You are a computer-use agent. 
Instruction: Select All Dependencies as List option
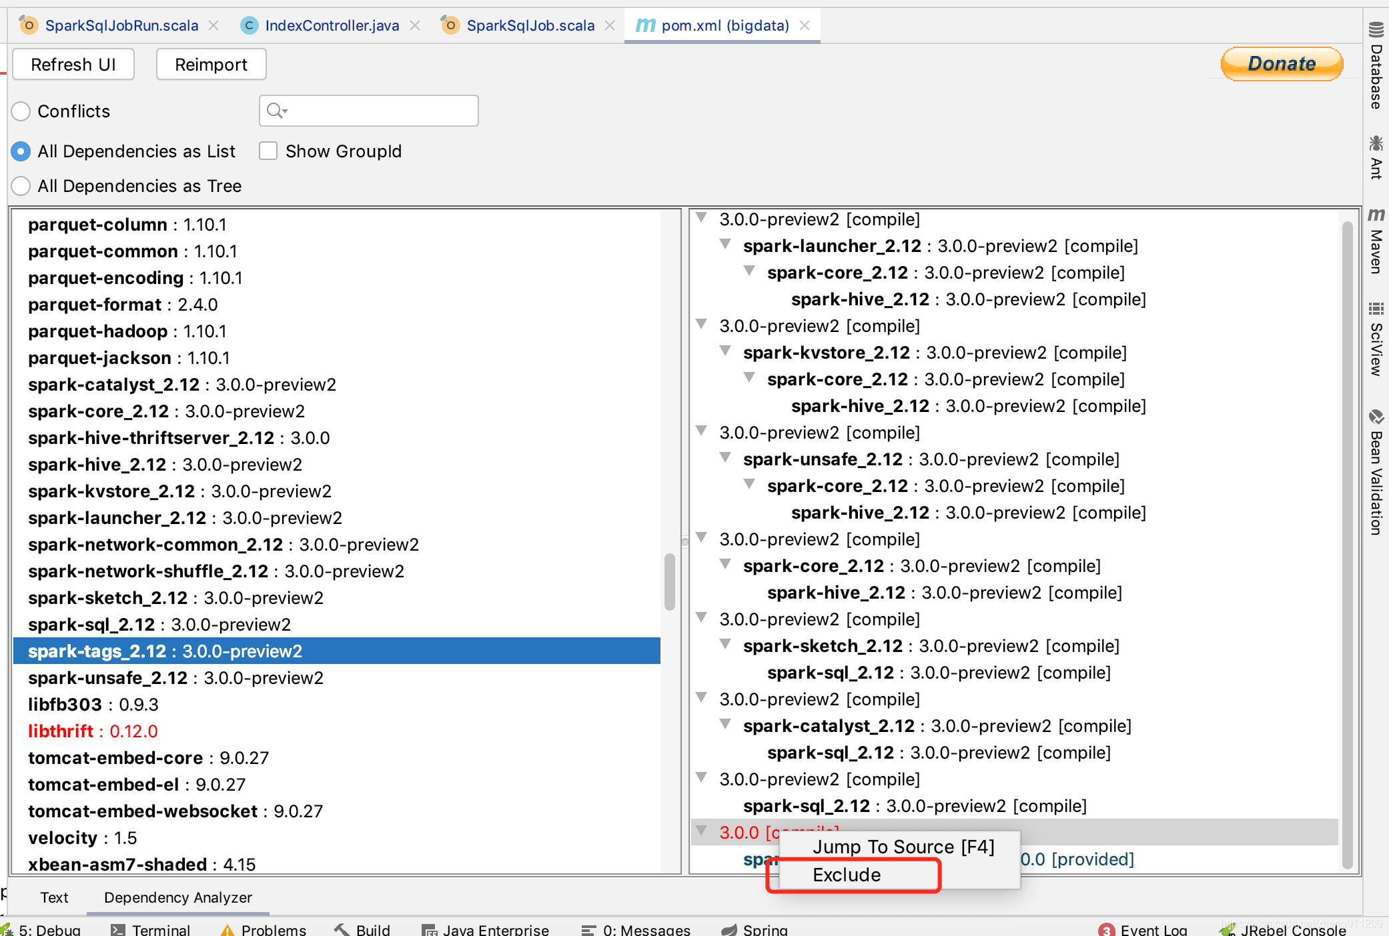21,151
